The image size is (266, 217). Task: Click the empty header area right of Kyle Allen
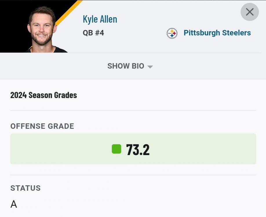174,14
